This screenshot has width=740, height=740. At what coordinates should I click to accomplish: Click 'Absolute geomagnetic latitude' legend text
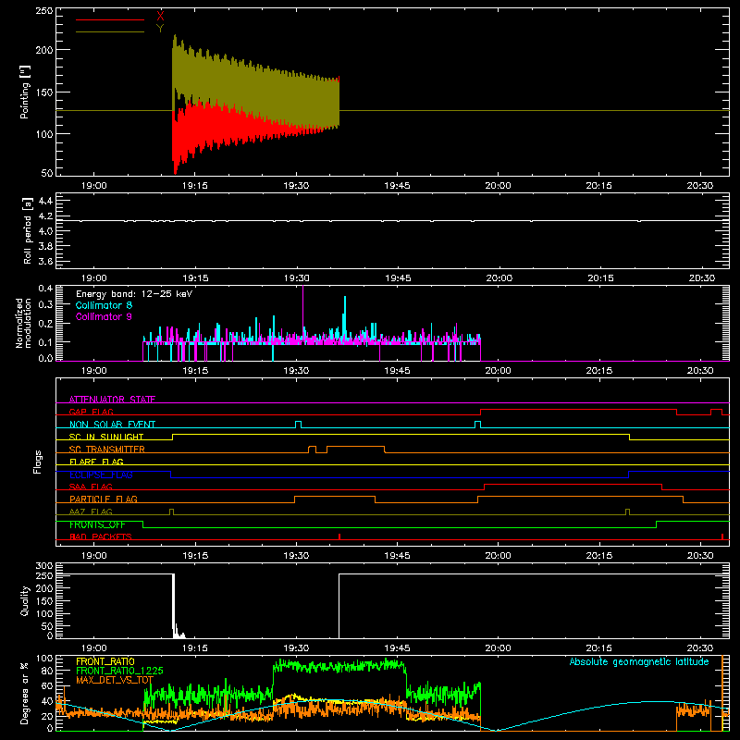(x=639, y=661)
